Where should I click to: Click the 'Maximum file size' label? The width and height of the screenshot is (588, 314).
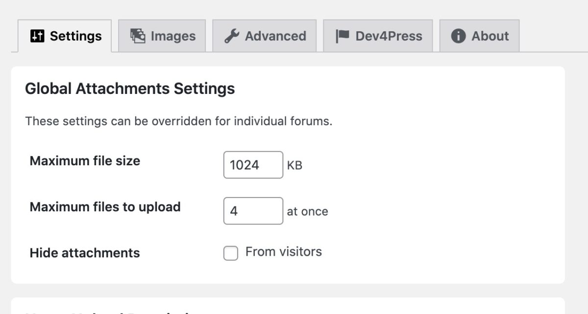[x=85, y=161]
